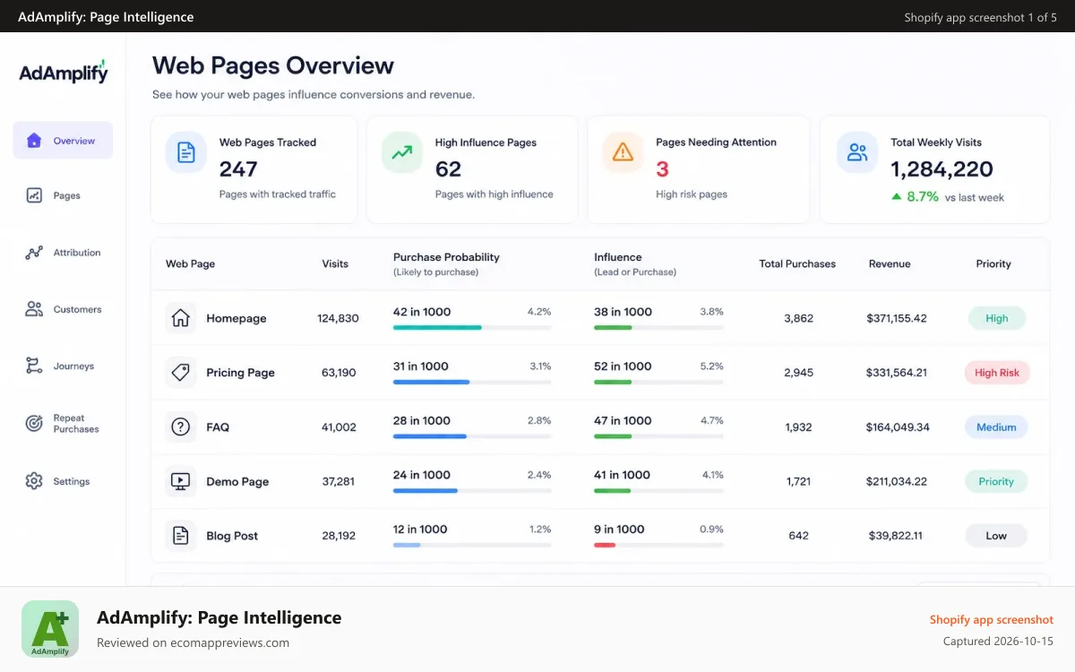This screenshot has height=672, width=1075.
Task: Click the Demo Page play screen icon
Action: pos(180,481)
